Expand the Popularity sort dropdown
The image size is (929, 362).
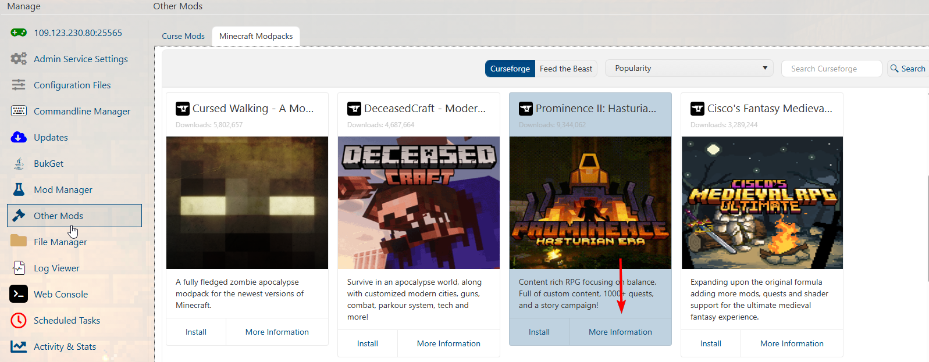point(689,68)
